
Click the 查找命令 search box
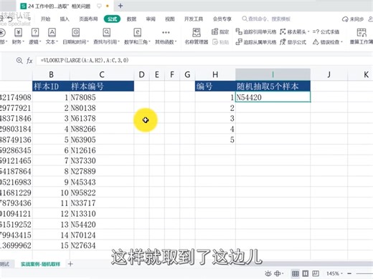(266, 19)
